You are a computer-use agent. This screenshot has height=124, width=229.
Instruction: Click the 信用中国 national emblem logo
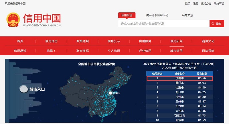[13, 20]
